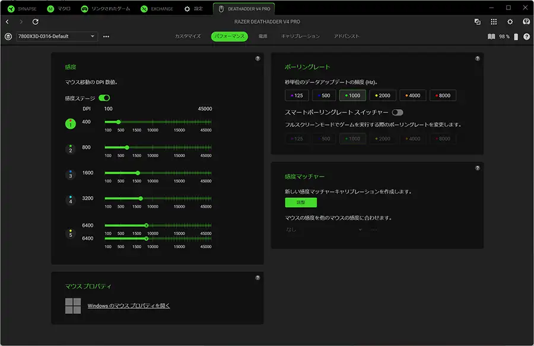The width and height of the screenshot is (534, 346).
Task: Click the help icon in 感度 panel
Action: click(x=258, y=59)
